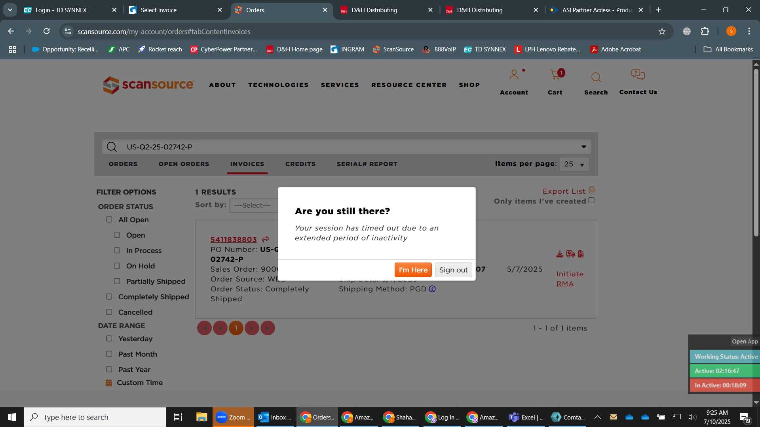Image resolution: width=760 pixels, height=427 pixels.
Task: Click the shipment truck tracking icon
Action: click(570, 254)
